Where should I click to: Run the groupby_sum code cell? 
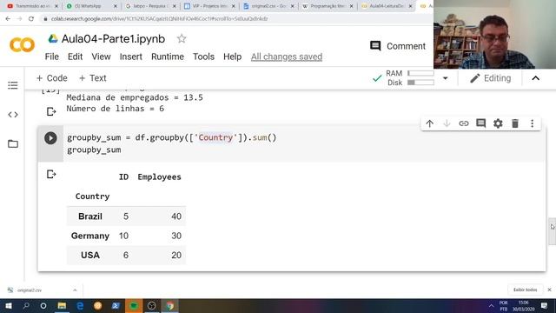coord(50,138)
